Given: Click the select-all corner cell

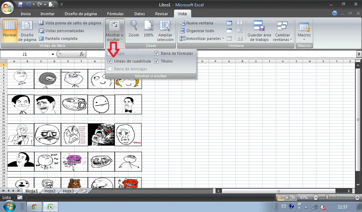Looking at the screenshot, I should pos(4,61).
